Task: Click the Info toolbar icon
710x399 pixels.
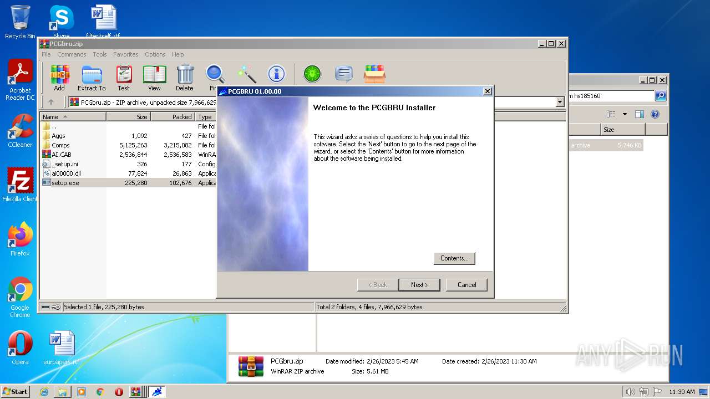Action: (276, 74)
